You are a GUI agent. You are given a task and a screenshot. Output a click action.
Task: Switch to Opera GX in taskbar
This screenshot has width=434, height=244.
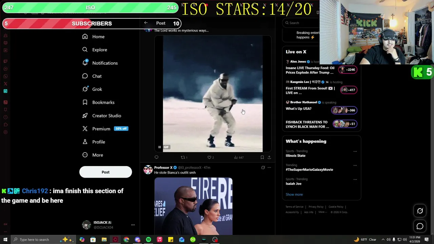(x=115, y=240)
